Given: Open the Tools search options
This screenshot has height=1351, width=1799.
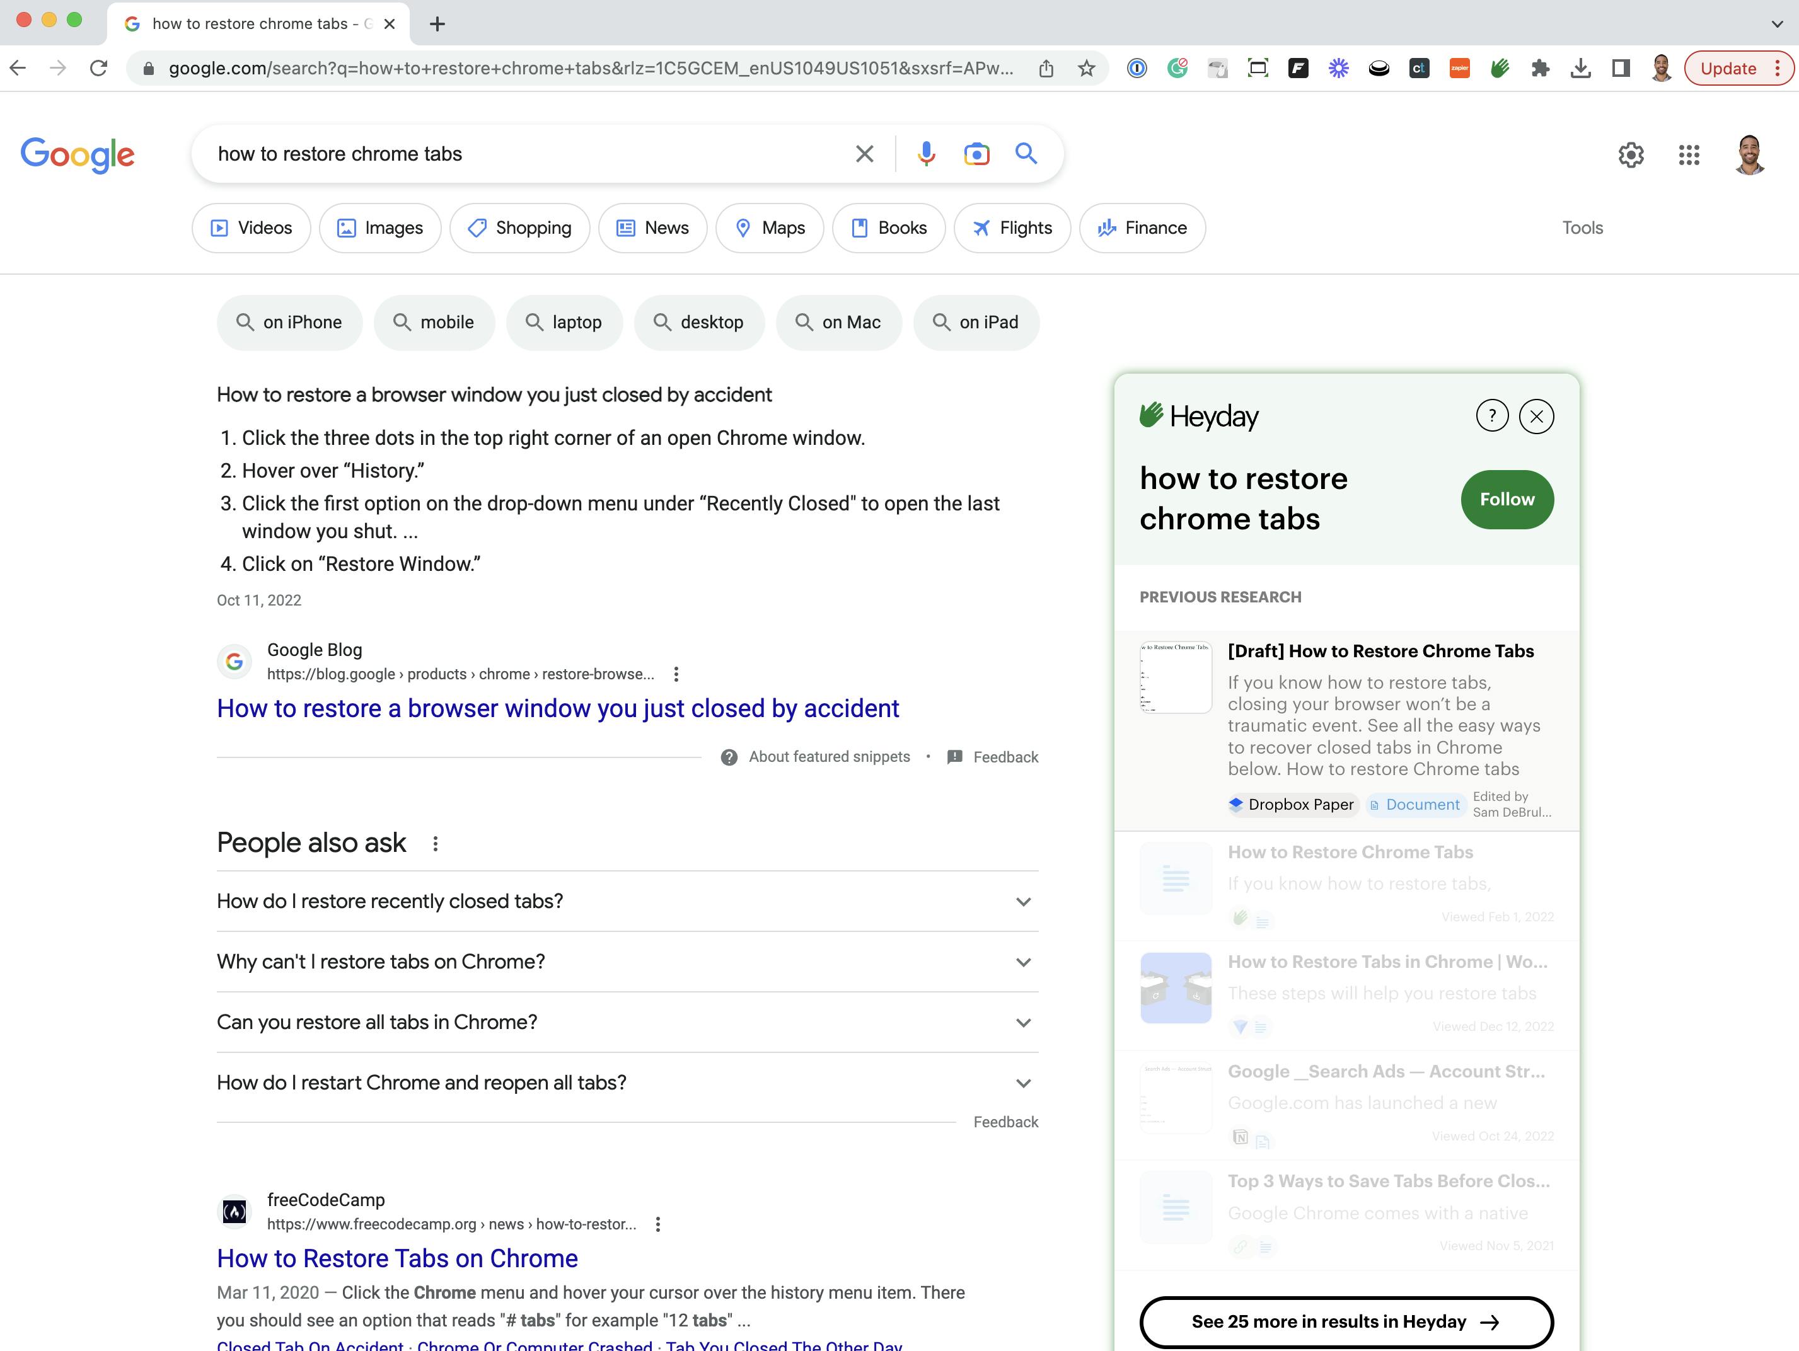Looking at the screenshot, I should coord(1582,227).
